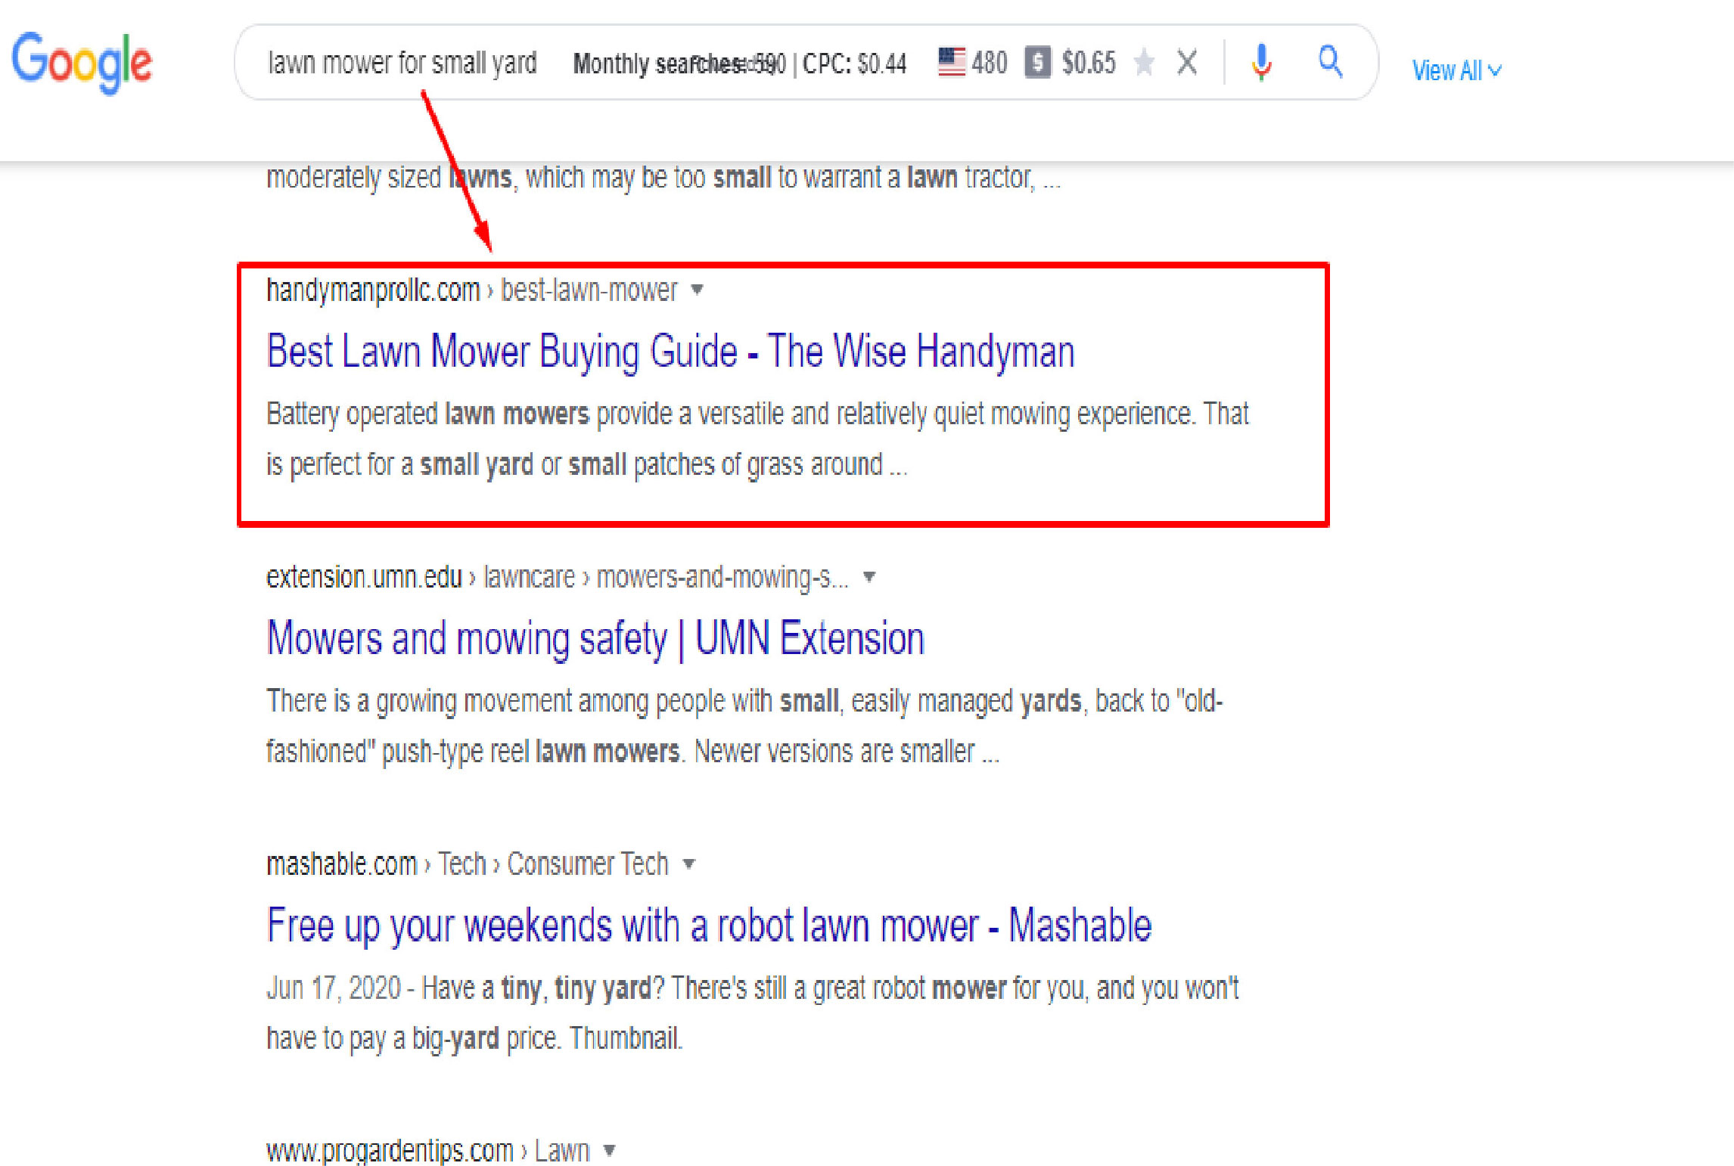
Task: Click the dollar badge icon before $0.65
Action: coord(1039,63)
